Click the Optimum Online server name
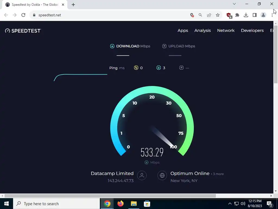Screen dimensions: 278x209 [x=190, y=173]
